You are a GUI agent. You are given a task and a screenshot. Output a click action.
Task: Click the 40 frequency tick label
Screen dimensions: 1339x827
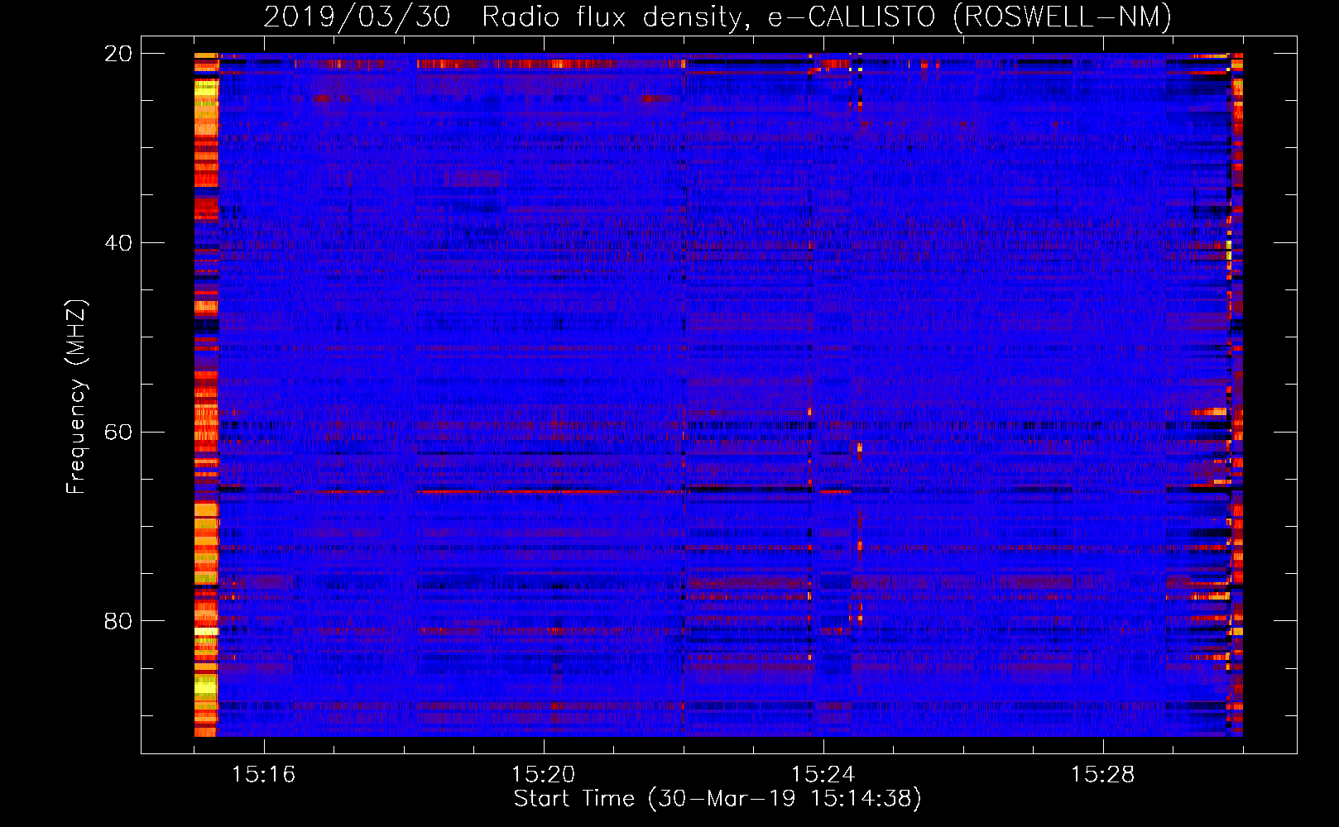[118, 243]
